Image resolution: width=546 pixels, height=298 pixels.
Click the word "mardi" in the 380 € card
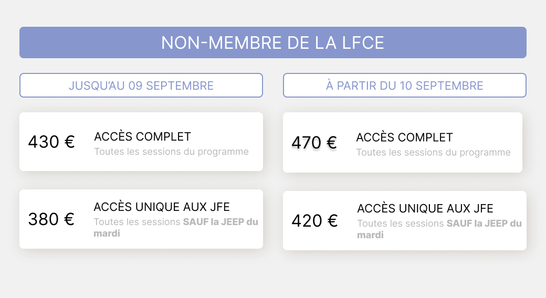[x=107, y=233]
